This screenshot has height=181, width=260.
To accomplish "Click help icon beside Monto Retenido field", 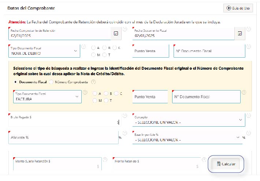I will coord(204,159).
